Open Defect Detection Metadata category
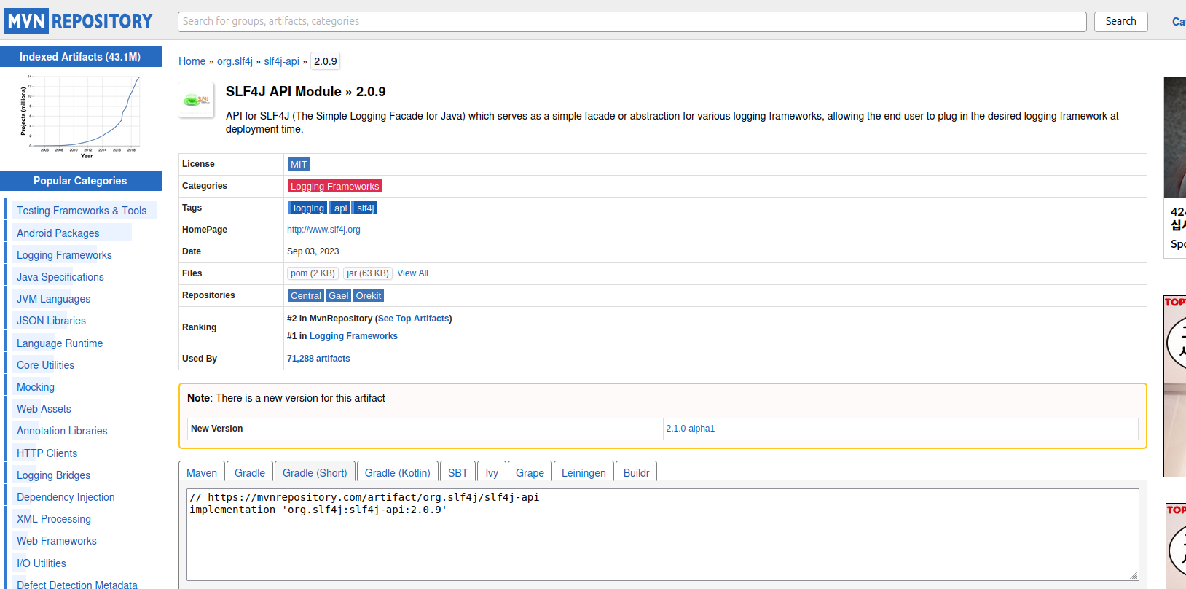1186x589 pixels. [x=77, y=585]
